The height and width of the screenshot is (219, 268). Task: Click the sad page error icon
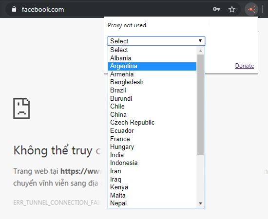click(21, 108)
